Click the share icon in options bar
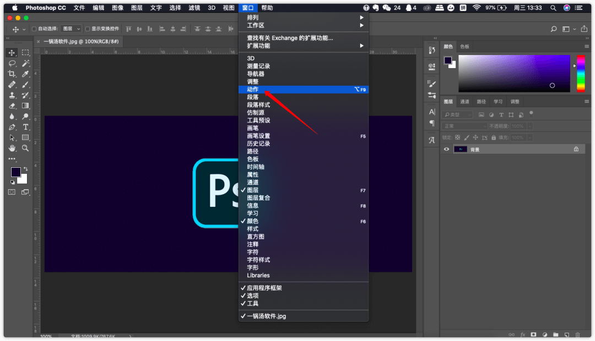Screen dimensions: 595x341 [584, 29]
